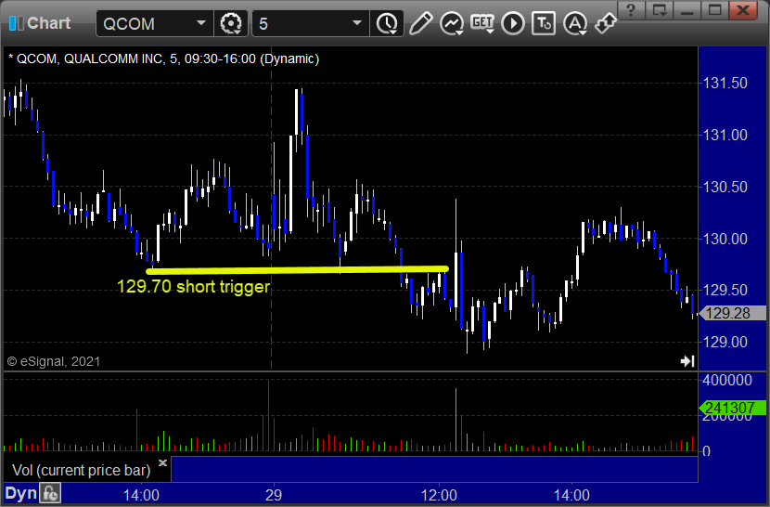Expand the QCOM symbol dropdown arrow

point(200,23)
